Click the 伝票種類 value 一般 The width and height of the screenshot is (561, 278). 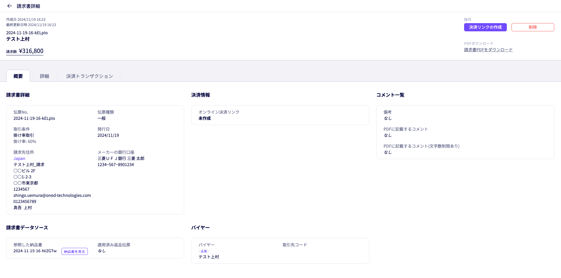click(102, 118)
